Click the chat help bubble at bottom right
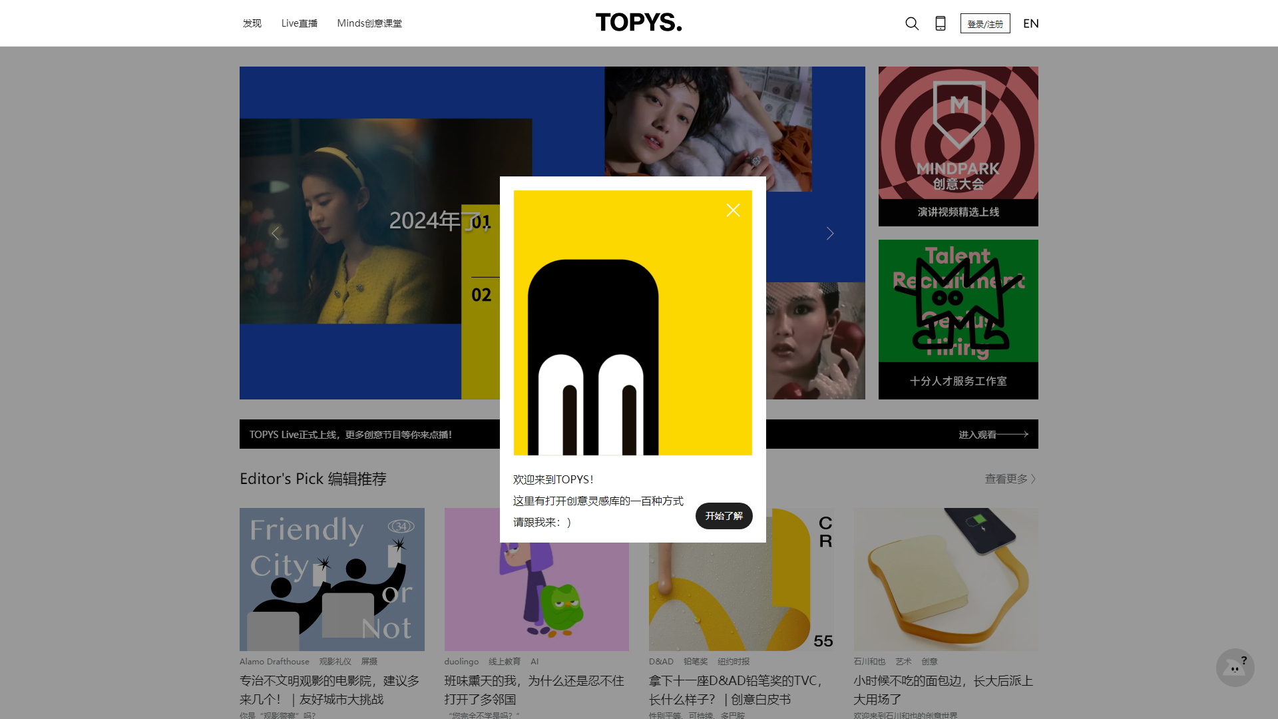The width and height of the screenshot is (1278, 719). pyautogui.click(x=1235, y=667)
